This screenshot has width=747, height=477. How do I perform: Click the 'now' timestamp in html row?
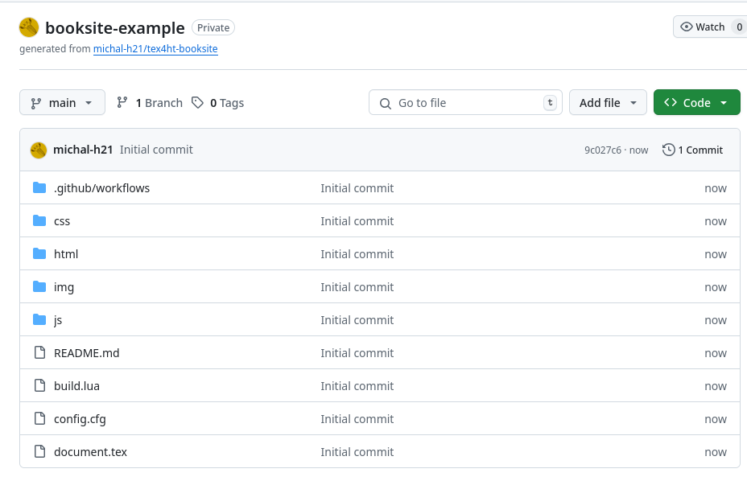point(716,255)
